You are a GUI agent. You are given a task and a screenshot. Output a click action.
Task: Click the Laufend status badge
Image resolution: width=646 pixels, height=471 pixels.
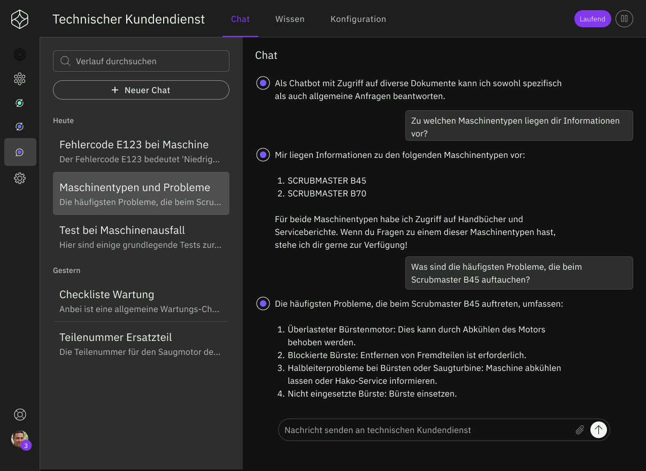coord(593,19)
